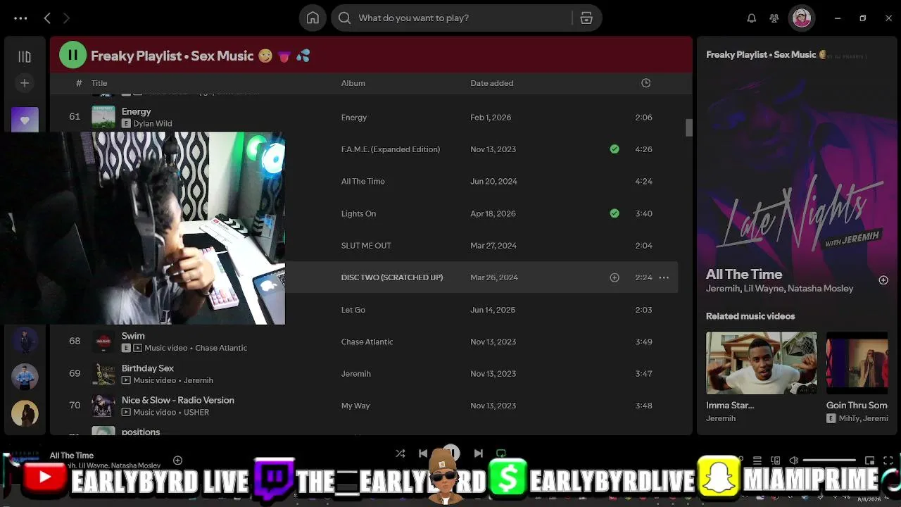Open the Energy album link
The width and height of the screenshot is (901, 507).
pyautogui.click(x=354, y=118)
